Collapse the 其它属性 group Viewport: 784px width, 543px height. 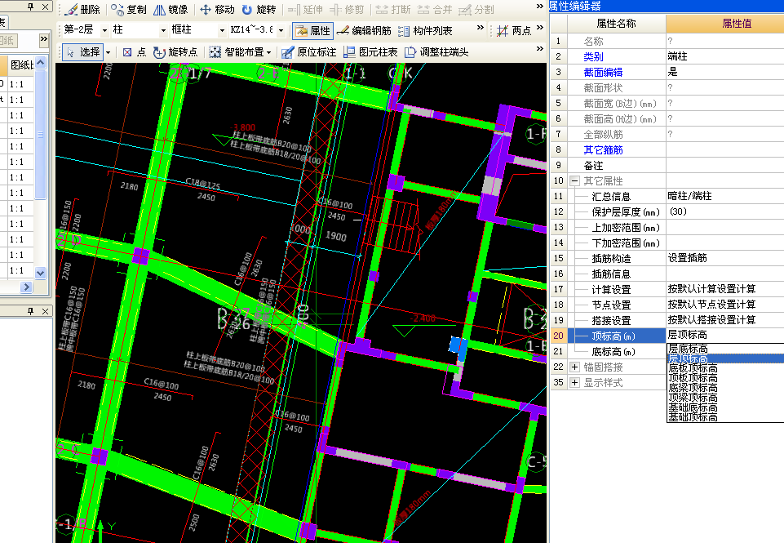pyautogui.click(x=574, y=181)
